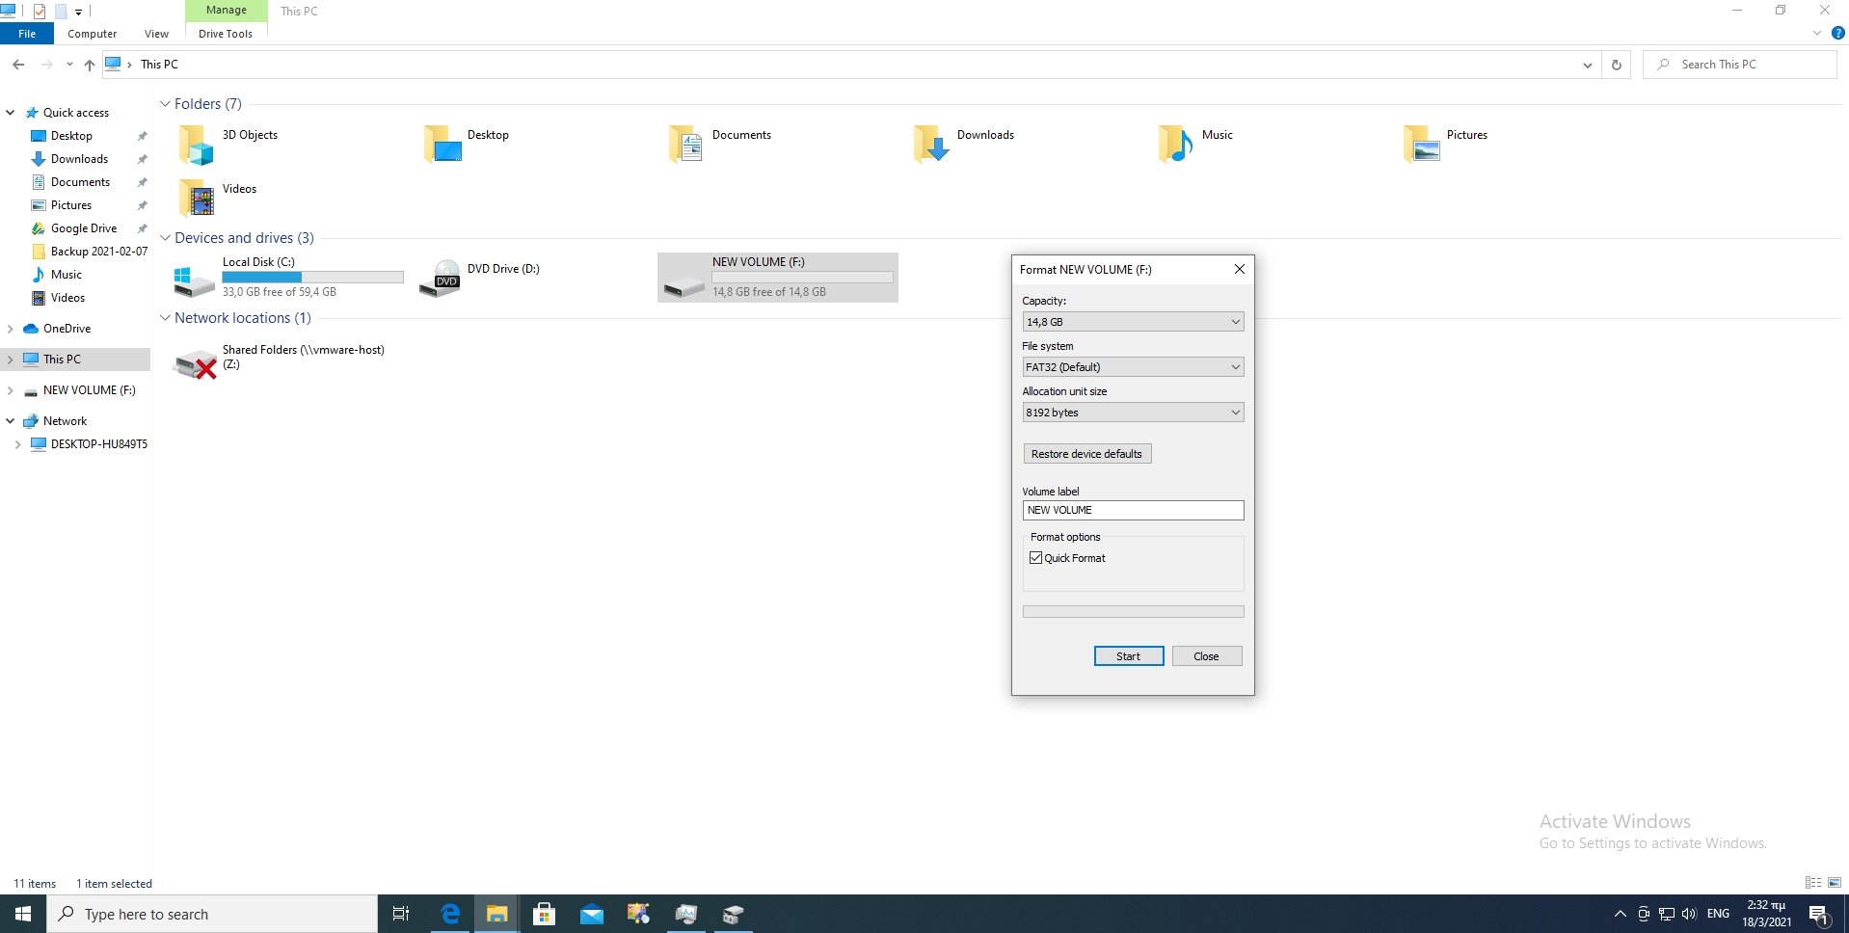Image resolution: width=1849 pixels, height=933 pixels.
Task: Open the address bar history dropdown
Action: click(x=1587, y=66)
